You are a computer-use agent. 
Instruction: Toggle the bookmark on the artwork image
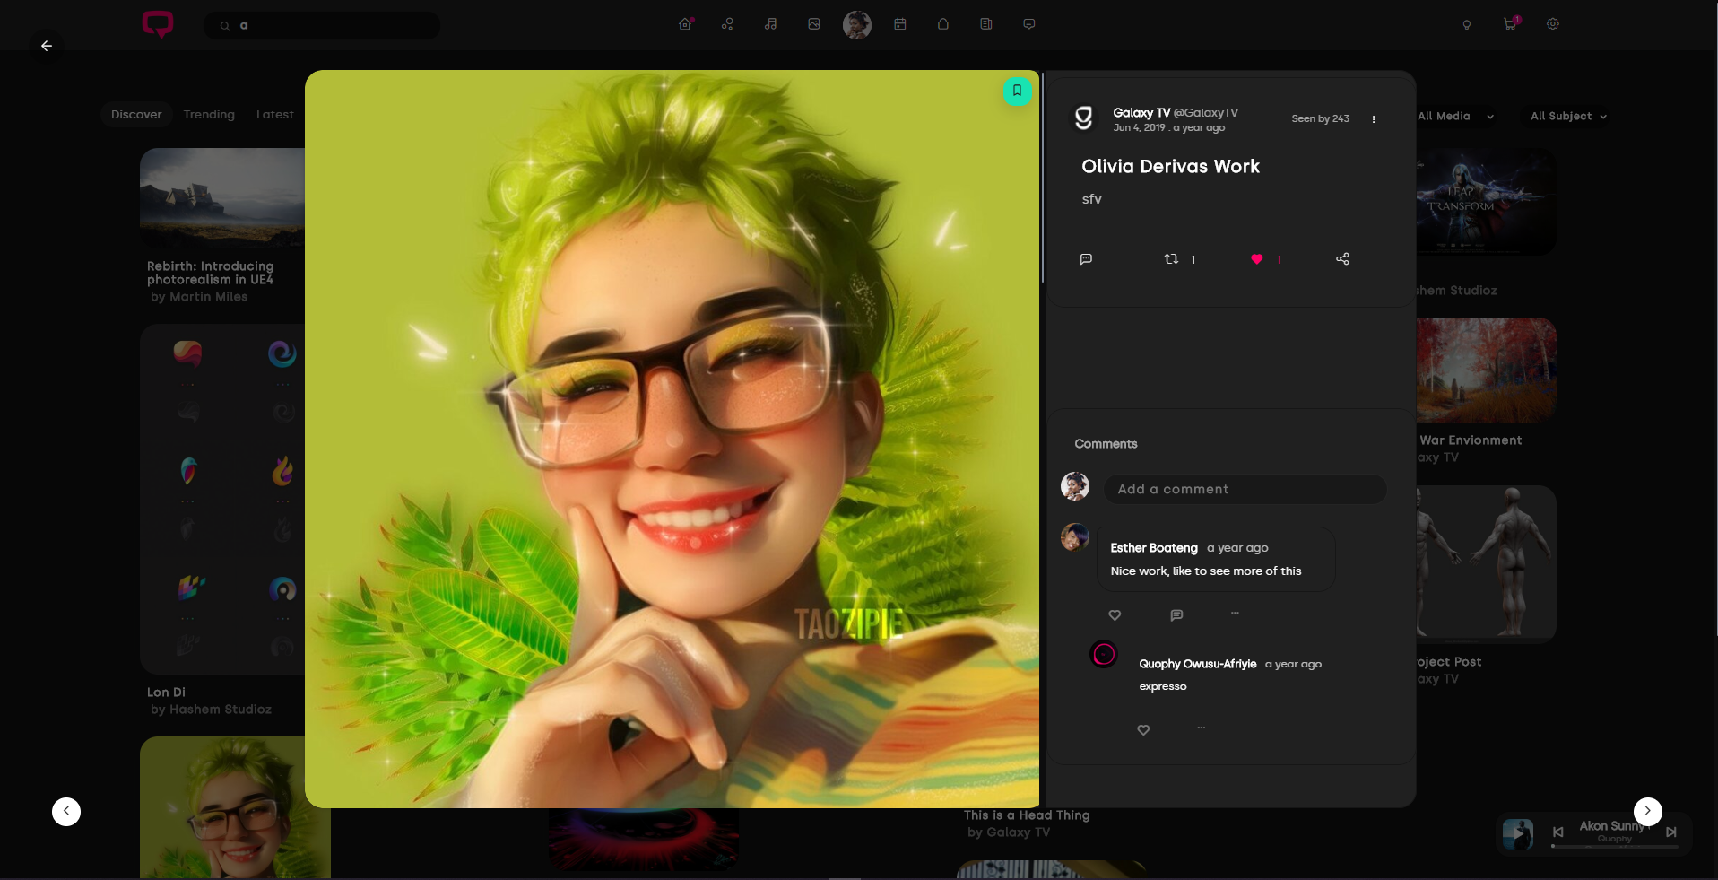coord(1017,91)
